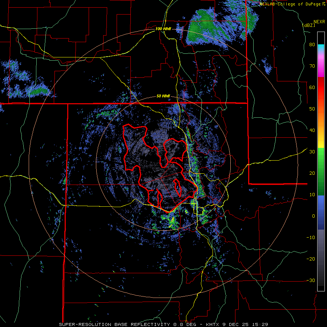Viewport: 327px width, 327px height.
Task: Click the 50 NMI range ring label
Action: pos(163,96)
